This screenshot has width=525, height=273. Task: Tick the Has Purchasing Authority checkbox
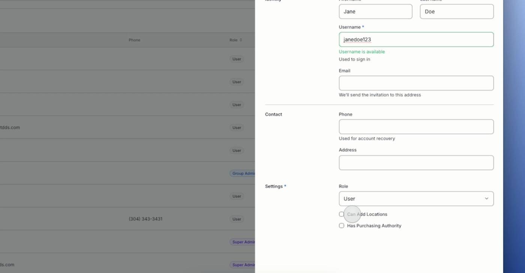coord(341,226)
